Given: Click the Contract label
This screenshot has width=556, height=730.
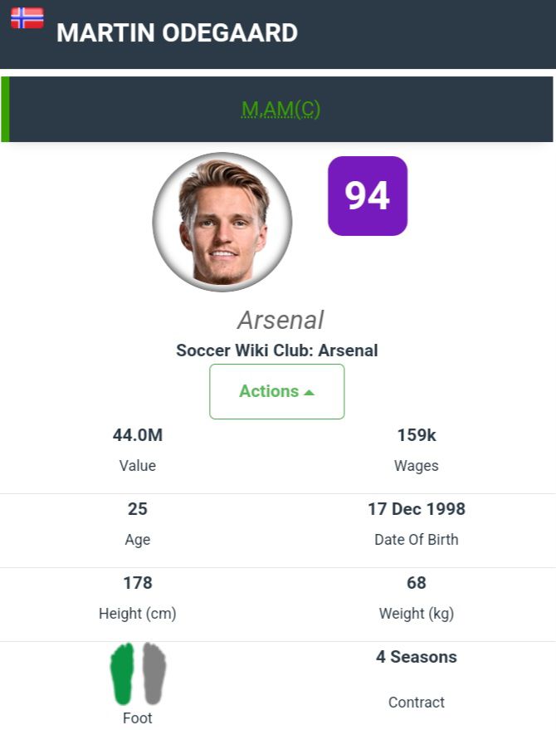Looking at the screenshot, I should [417, 703].
